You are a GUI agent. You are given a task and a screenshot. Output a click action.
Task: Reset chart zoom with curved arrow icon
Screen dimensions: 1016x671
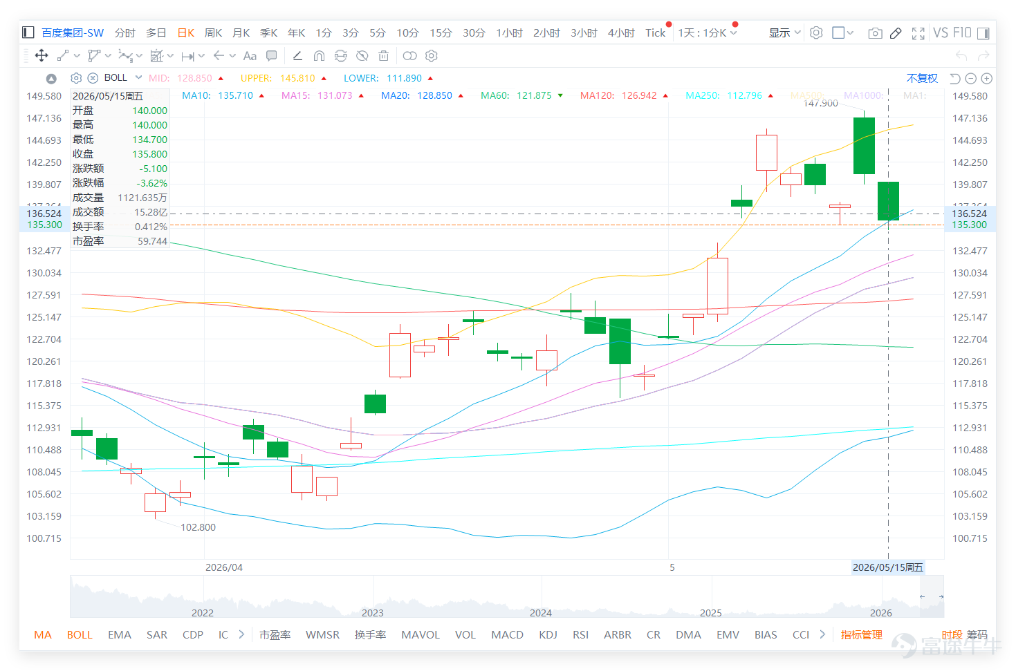tap(954, 78)
